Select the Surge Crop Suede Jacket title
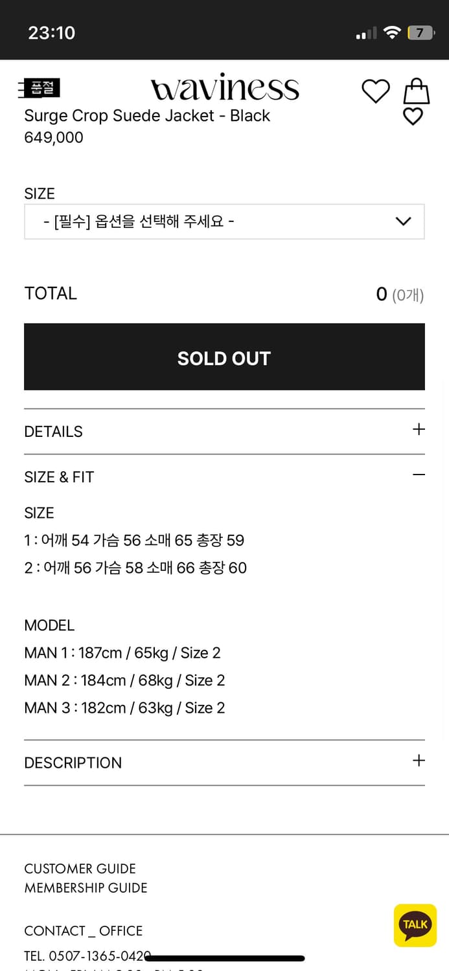 pyautogui.click(x=146, y=115)
